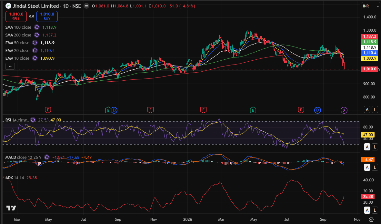Click the green 1,118.9 SMA price label
This screenshot has height=224, width=381.
(370, 42)
